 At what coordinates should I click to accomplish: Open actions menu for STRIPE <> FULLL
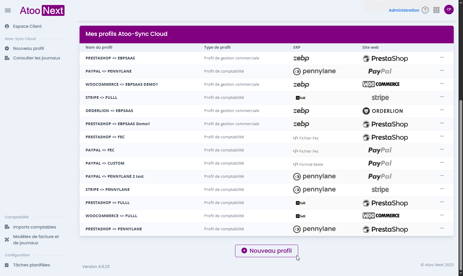coord(442,97)
